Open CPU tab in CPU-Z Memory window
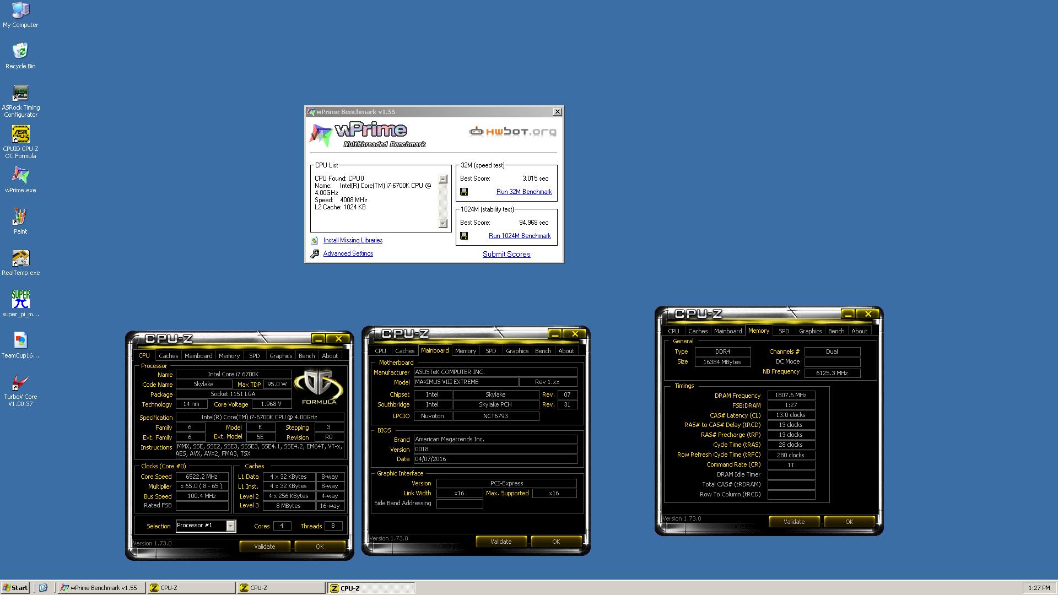Viewport: 1058px width, 595px height. pyautogui.click(x=673, y=331)
